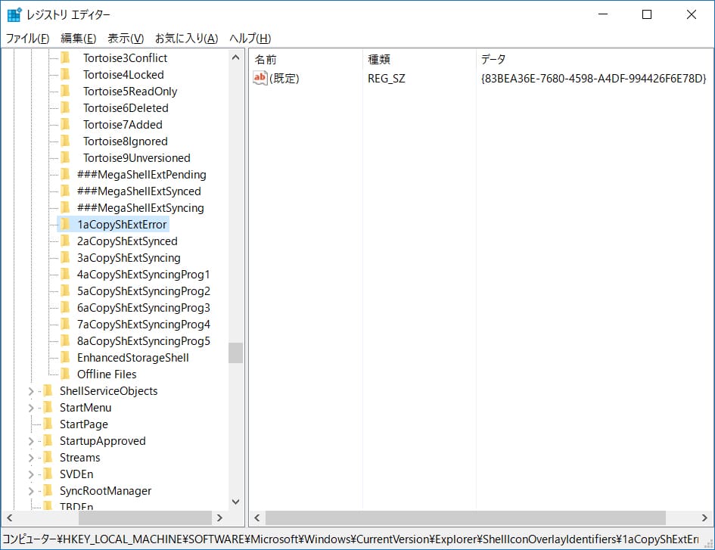Click folder icon of Tortoise5ReadOnly key
This screenshot has height=550, width=715.
point(66,92)
